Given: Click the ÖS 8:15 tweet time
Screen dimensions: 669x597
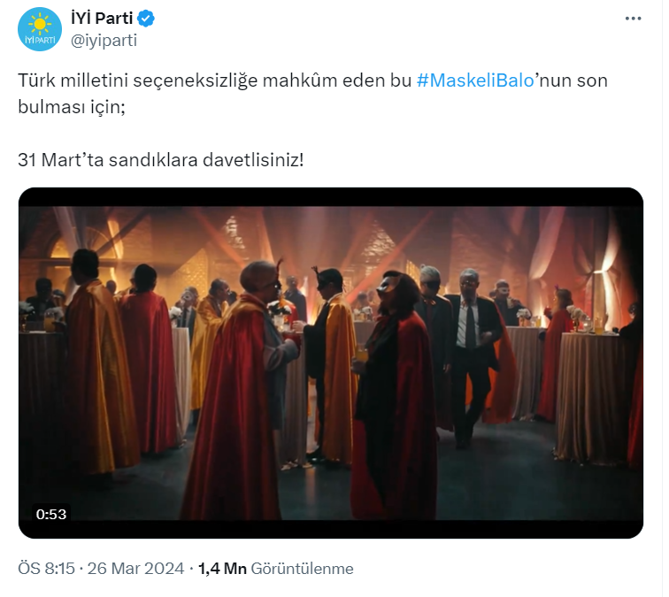Looking at the screenshot, I should point(47,569).
